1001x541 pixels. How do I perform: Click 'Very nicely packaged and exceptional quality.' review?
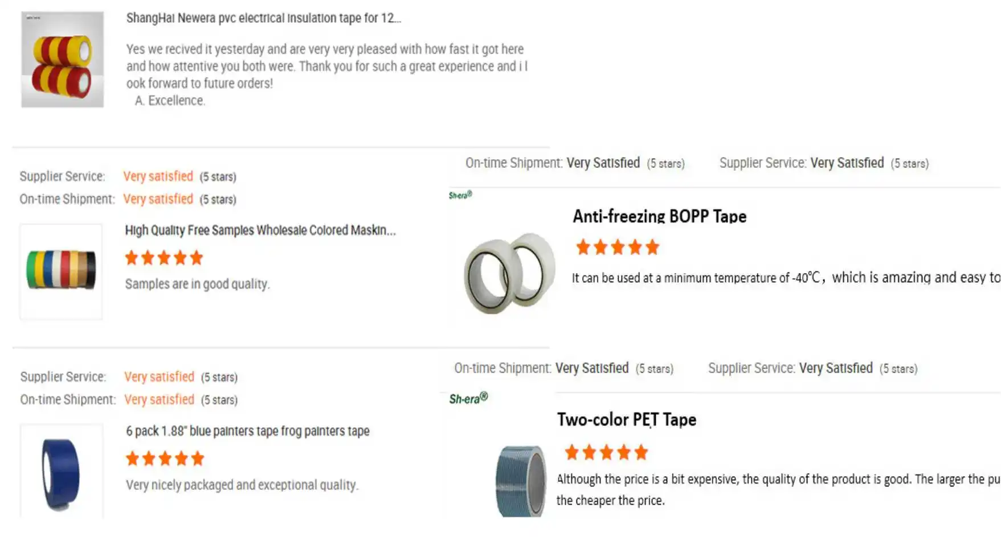[242, 485]
